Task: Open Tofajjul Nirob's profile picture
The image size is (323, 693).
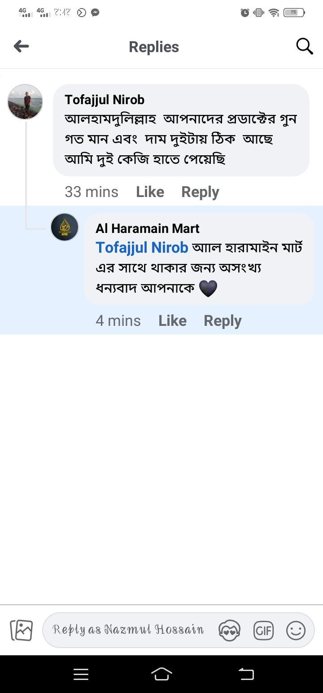Action: pos(25,102)
